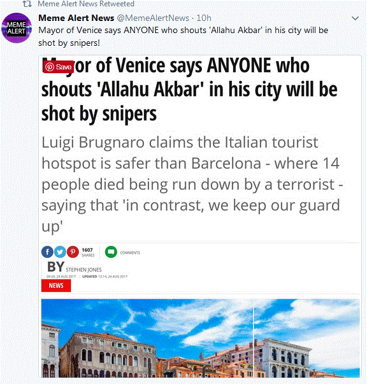Share article via Facebook icon
This screenshot has width=367, height=384.
47,252
